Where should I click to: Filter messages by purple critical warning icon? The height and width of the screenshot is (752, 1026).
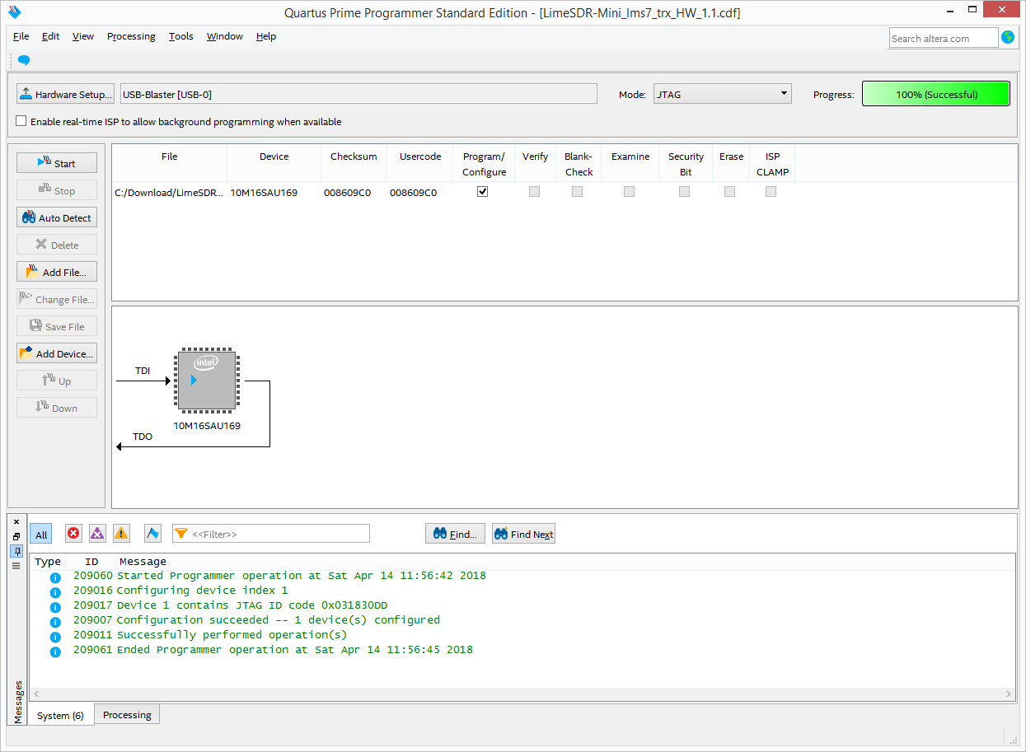click(98, 534)
